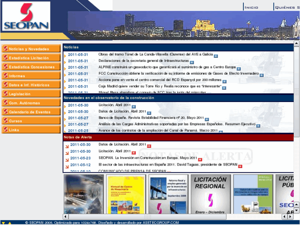Open Retorno fiscal y empleo publication thumbnail

pos(168,194)
